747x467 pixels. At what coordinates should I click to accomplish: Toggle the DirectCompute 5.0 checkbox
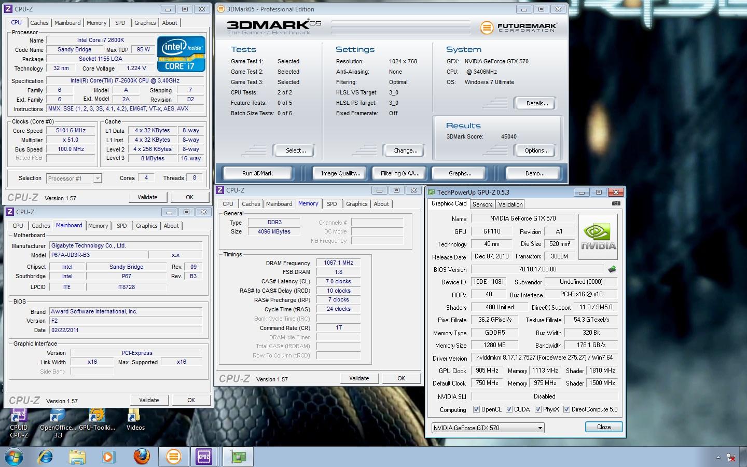(x=566, y=409)
